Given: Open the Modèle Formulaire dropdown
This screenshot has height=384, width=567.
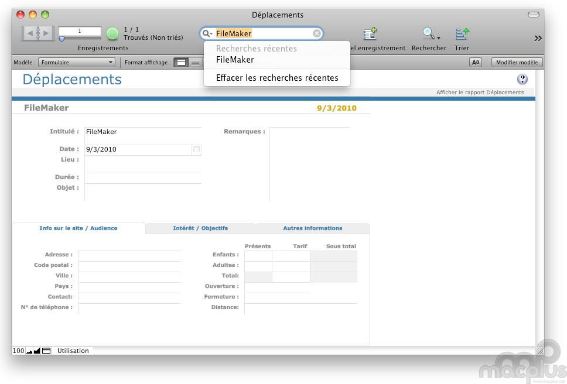Looking at the screenshot, I should click(x=77, y=63).
